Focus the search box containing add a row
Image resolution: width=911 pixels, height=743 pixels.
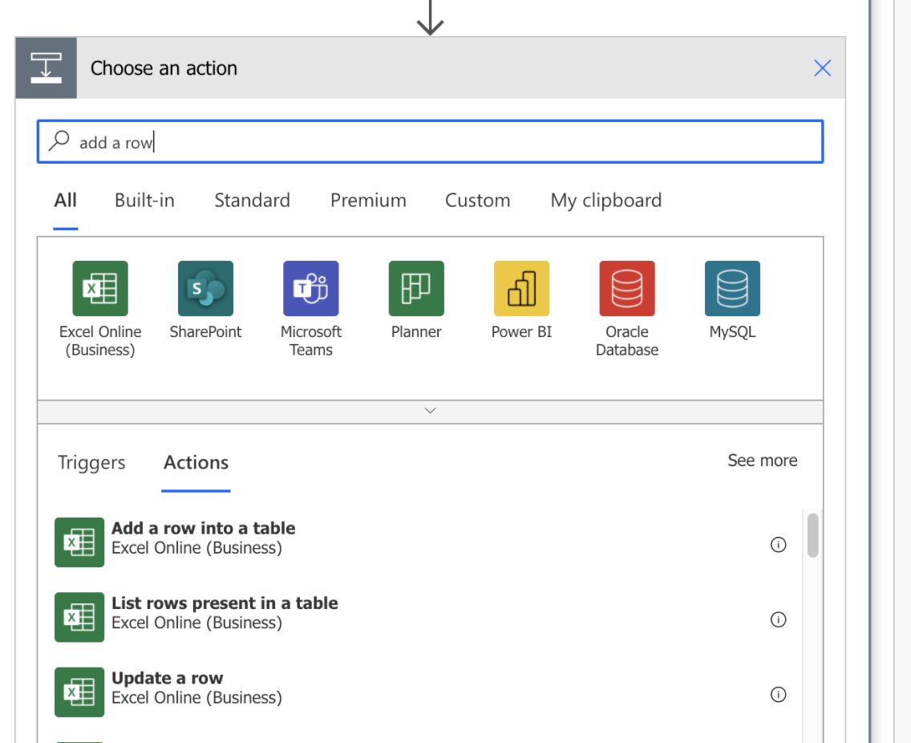[x=430, y=141]
